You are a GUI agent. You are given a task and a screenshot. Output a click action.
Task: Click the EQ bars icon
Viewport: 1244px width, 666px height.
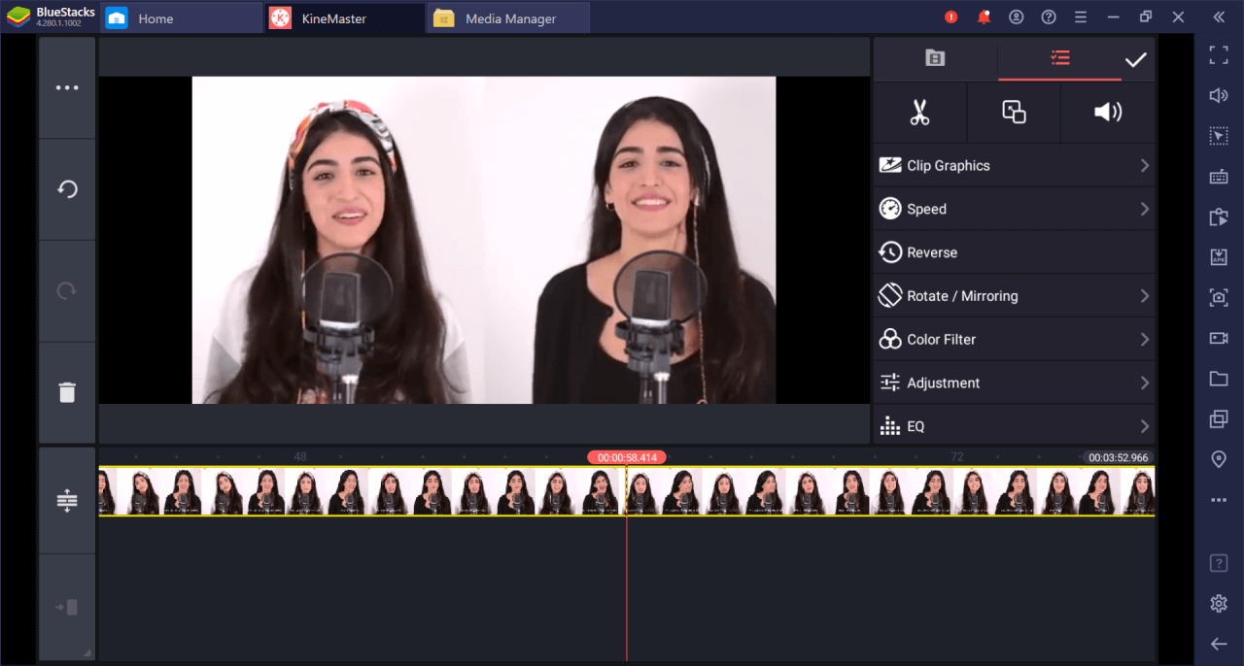890,426
